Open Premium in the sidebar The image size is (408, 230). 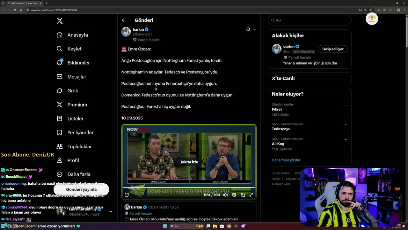tap(72, 104)
